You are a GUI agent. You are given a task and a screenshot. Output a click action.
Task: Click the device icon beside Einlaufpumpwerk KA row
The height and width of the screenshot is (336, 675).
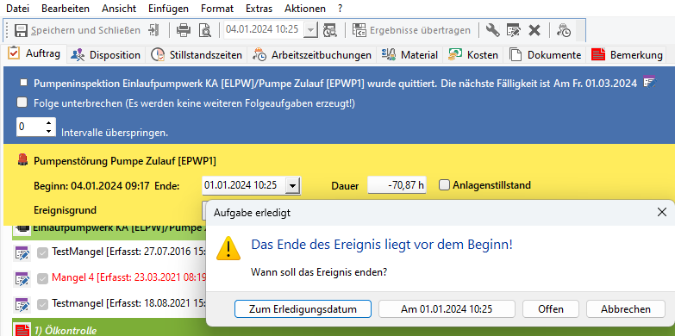pos(22,228)
